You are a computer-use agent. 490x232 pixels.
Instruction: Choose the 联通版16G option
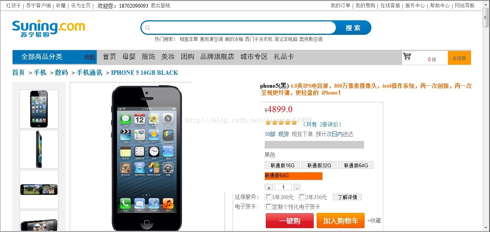click(282, 165)
